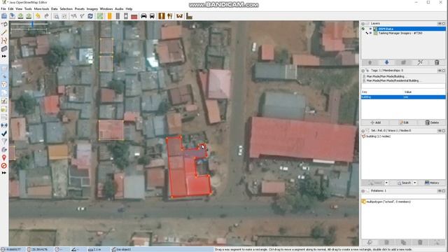This screenshot has height=252, width=448.
Task: Delete selected layer trash button
Action: tap(437, 62)
